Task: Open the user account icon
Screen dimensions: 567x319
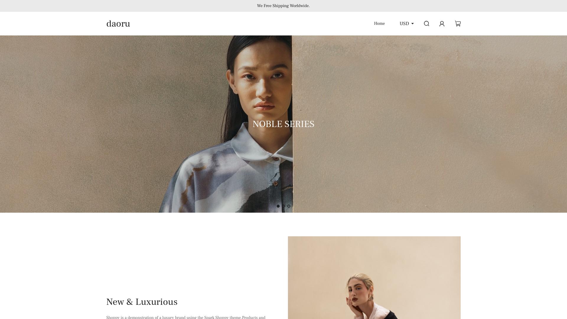Action: (x=442, y=24)
